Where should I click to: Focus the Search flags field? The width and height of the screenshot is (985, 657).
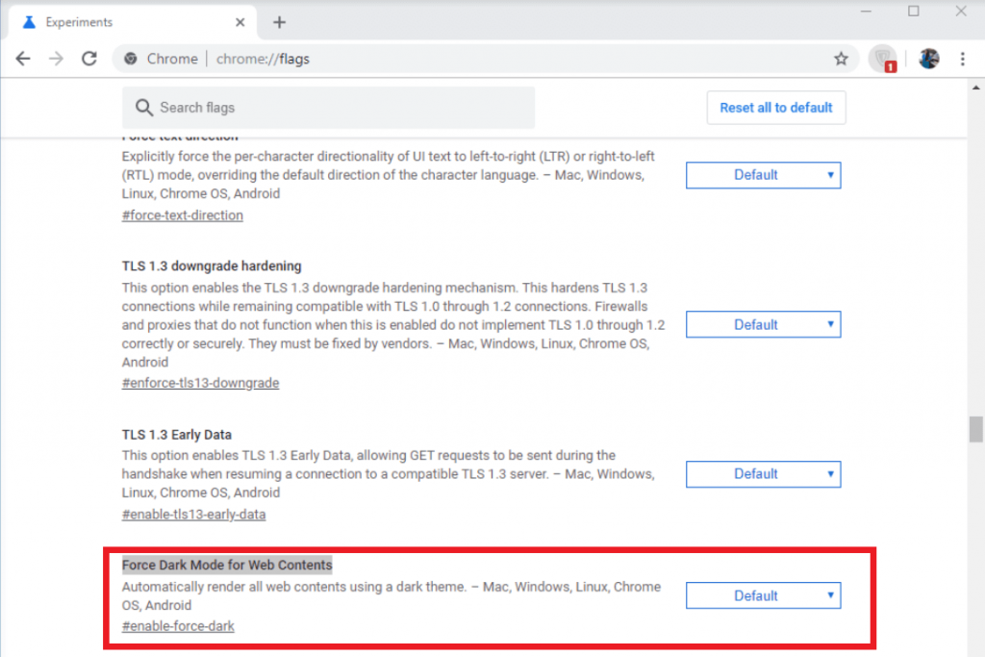[329, 108]
